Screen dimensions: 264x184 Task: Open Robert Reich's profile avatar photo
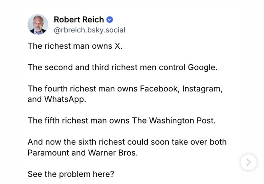[38, 25]
